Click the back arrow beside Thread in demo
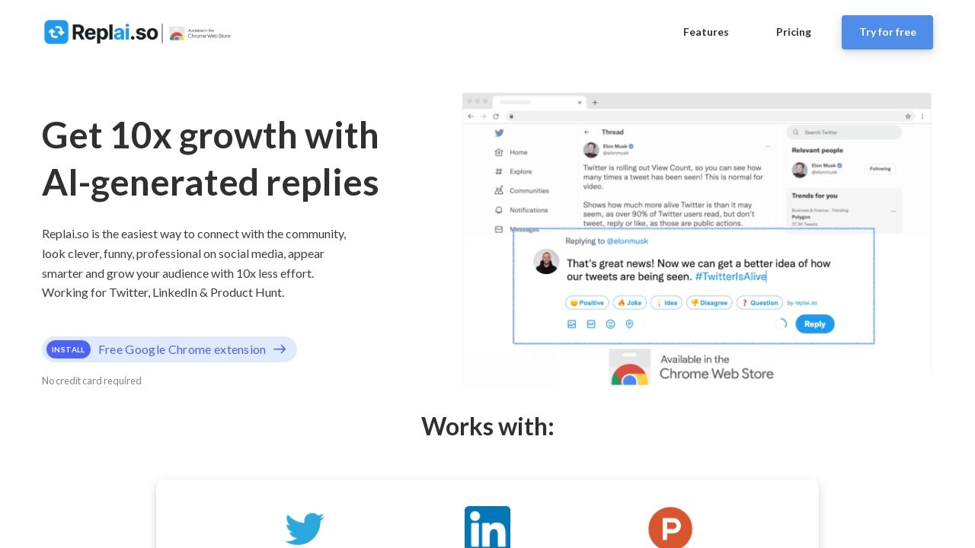This screenshot has height=548, width=975. tap(587, 132)
